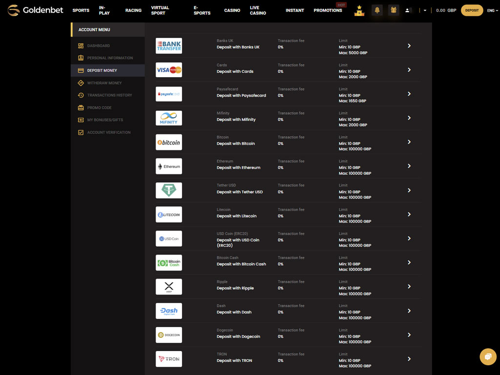Click the XRP Ripple logo tile

click(168, 287)
